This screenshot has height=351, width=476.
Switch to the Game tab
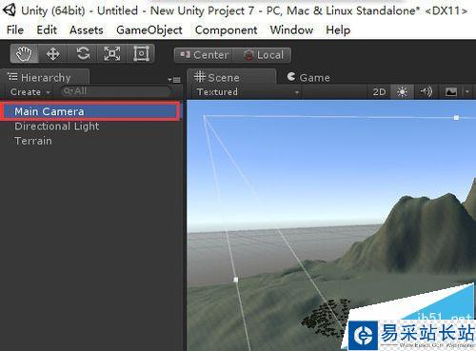coord(308,77)
